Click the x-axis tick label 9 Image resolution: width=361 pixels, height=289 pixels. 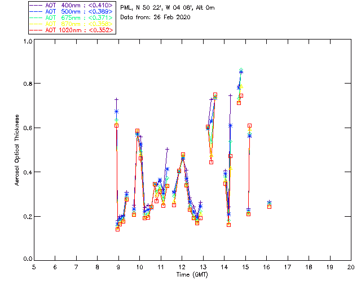coord(118,267)
